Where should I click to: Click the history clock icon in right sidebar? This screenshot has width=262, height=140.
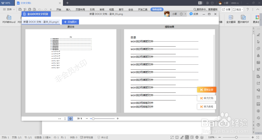[x=258, y=118]
